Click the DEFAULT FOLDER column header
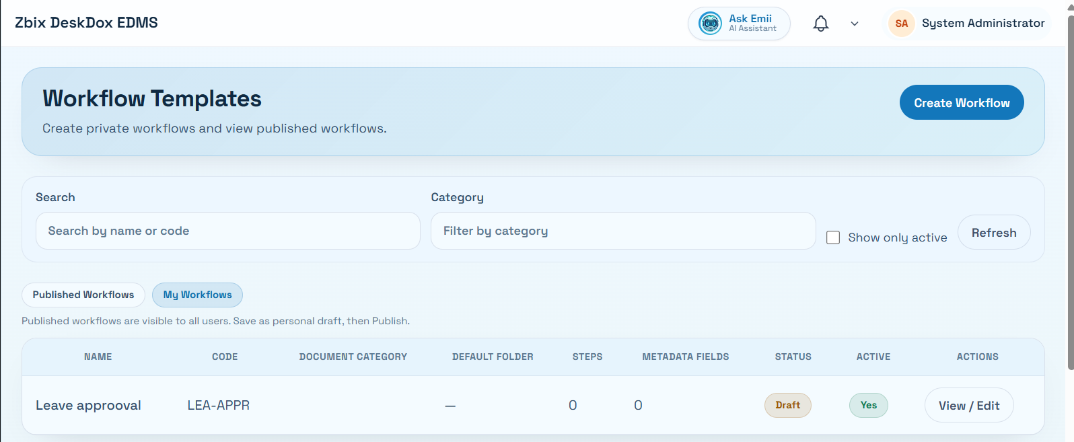Image resolution: width=1074 pixels, height=442 pixels. tap(493, 357)
